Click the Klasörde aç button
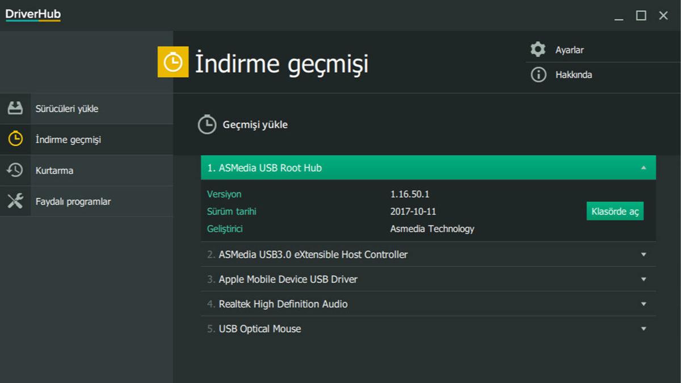Viewport: 681px width, 383px height. point(615,211)
